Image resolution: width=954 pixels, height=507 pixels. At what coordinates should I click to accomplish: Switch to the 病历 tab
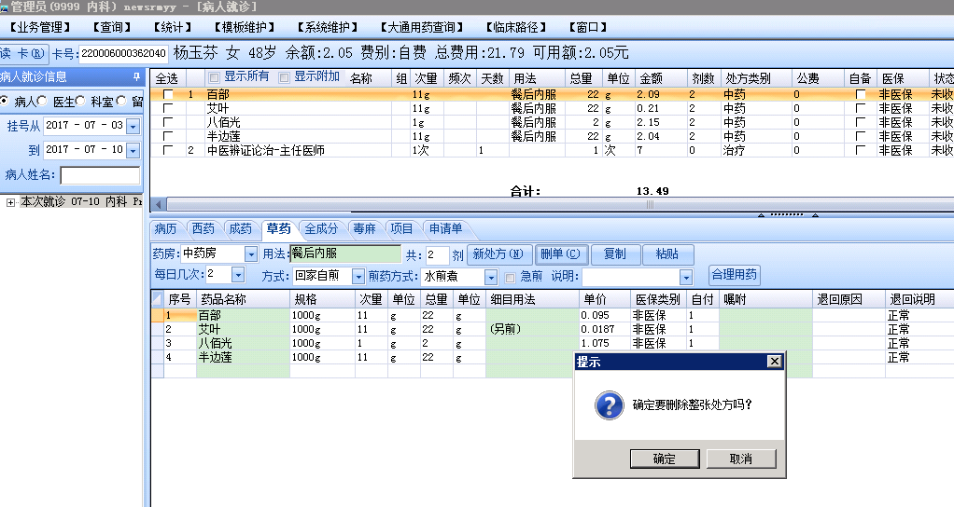(x=165, y=229)
